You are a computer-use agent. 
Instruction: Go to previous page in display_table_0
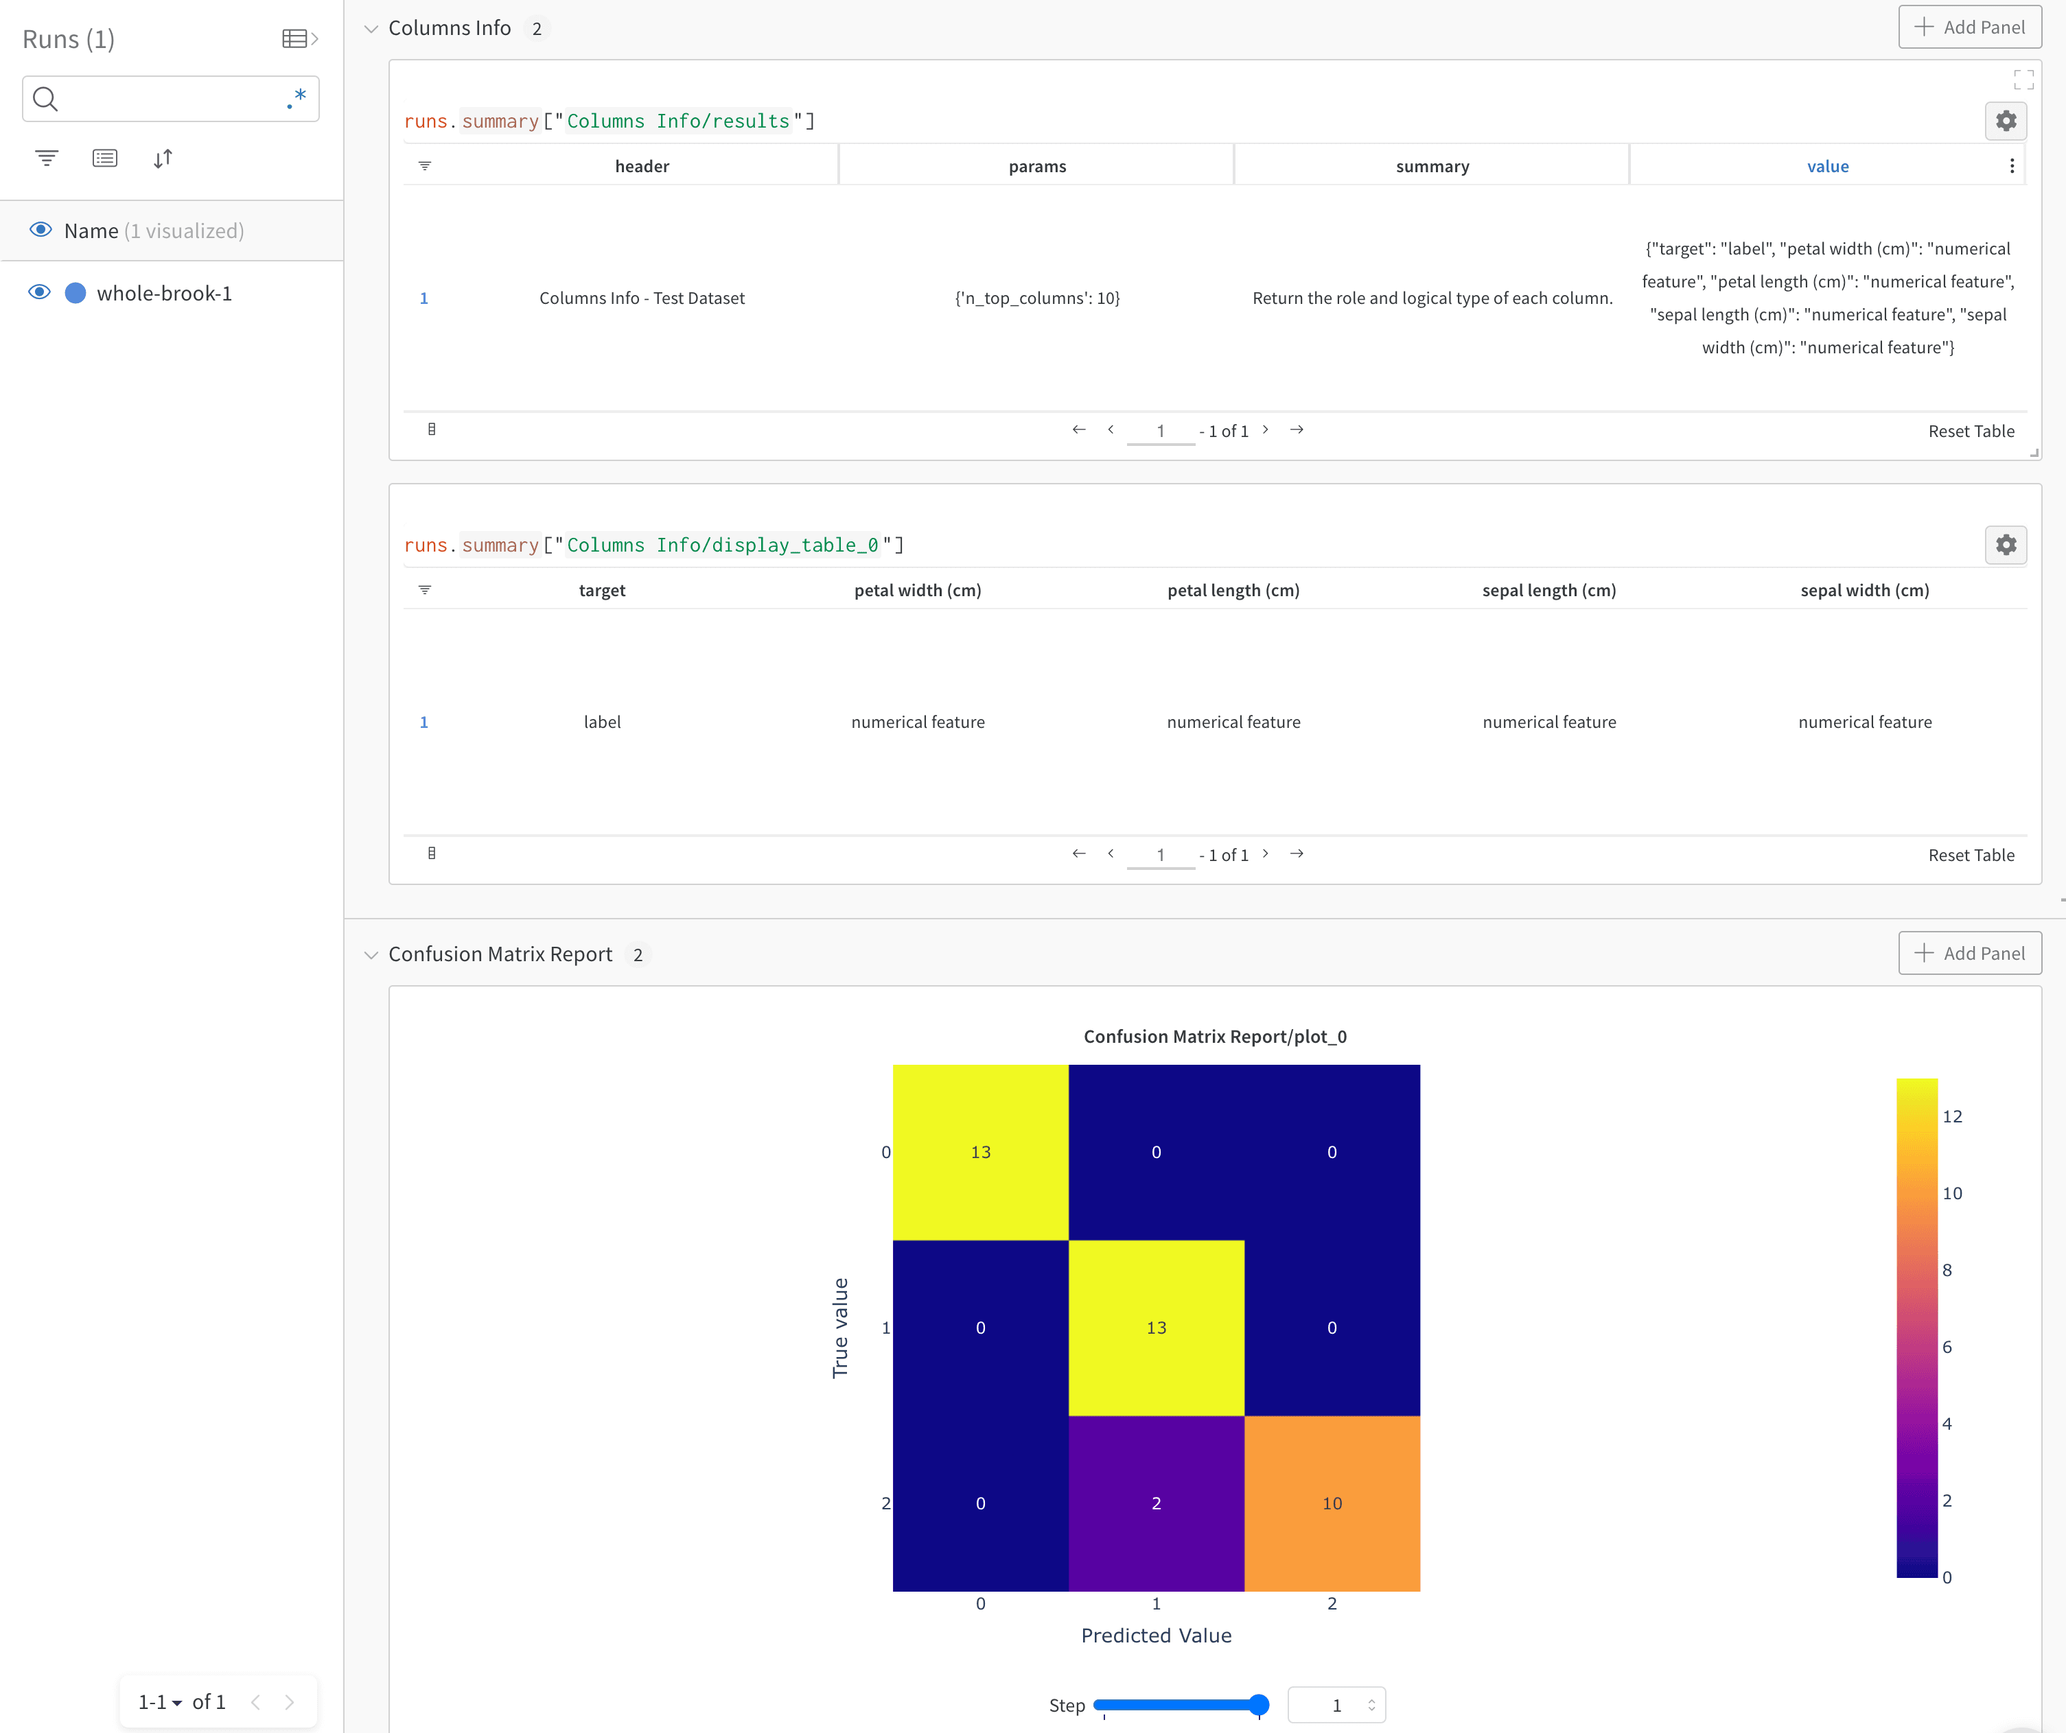1111,853
